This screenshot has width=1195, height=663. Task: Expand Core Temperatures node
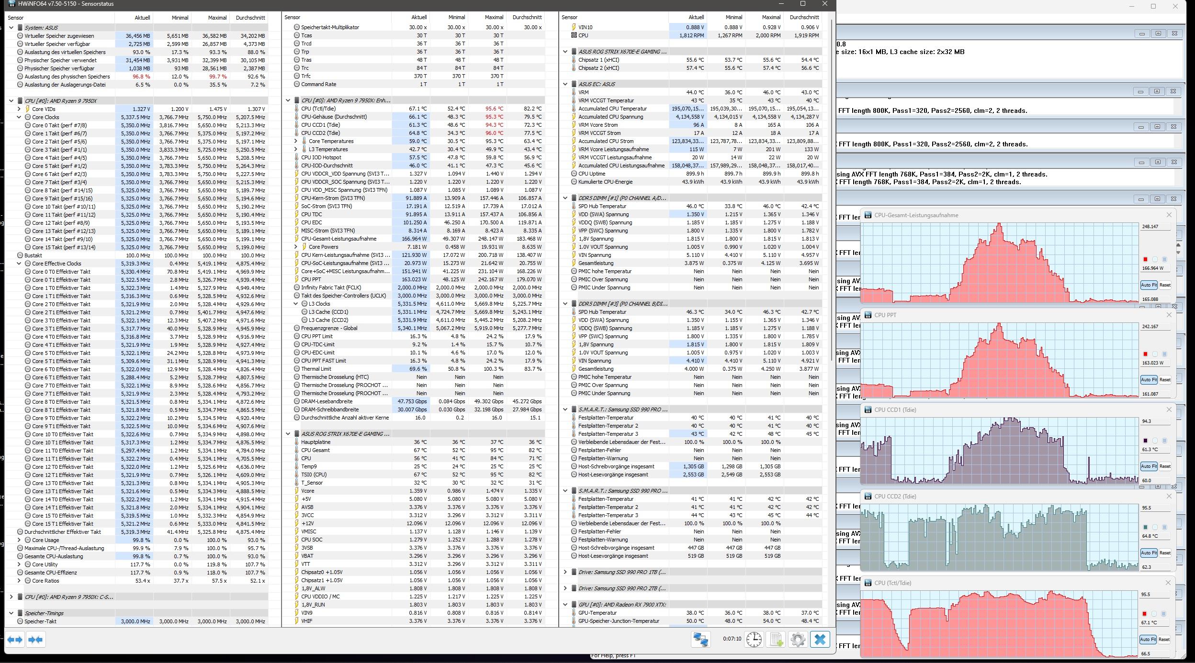(296, 141)
